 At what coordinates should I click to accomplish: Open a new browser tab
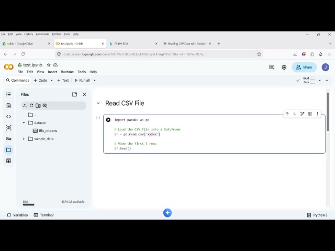tap(219, 43)
